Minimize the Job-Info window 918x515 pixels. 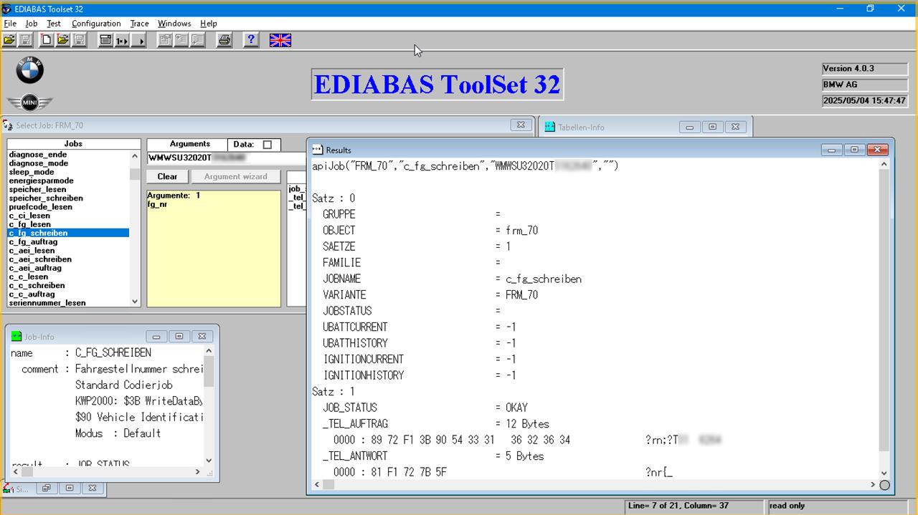click(156, 336)
